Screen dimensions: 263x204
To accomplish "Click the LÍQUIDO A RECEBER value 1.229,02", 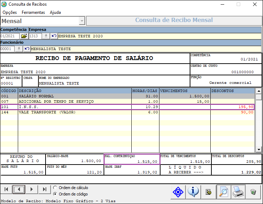I will (x=251, y=172).
